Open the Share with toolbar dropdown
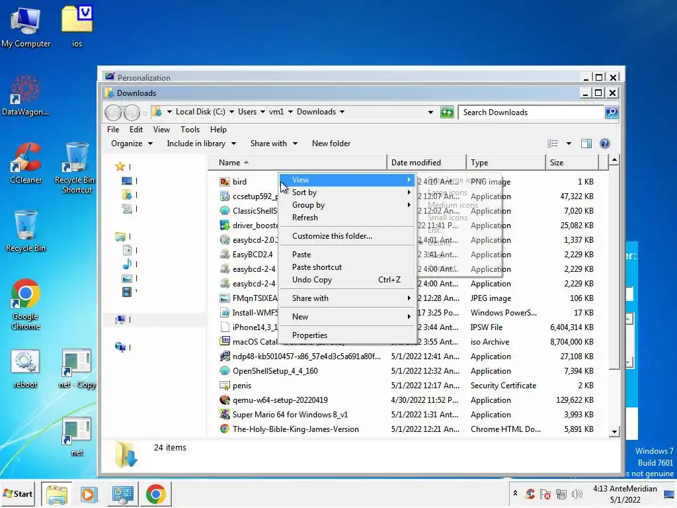 [274, 144]
